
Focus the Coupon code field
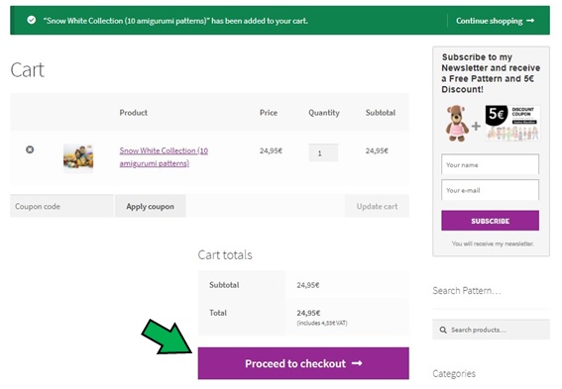pos(61,207)
